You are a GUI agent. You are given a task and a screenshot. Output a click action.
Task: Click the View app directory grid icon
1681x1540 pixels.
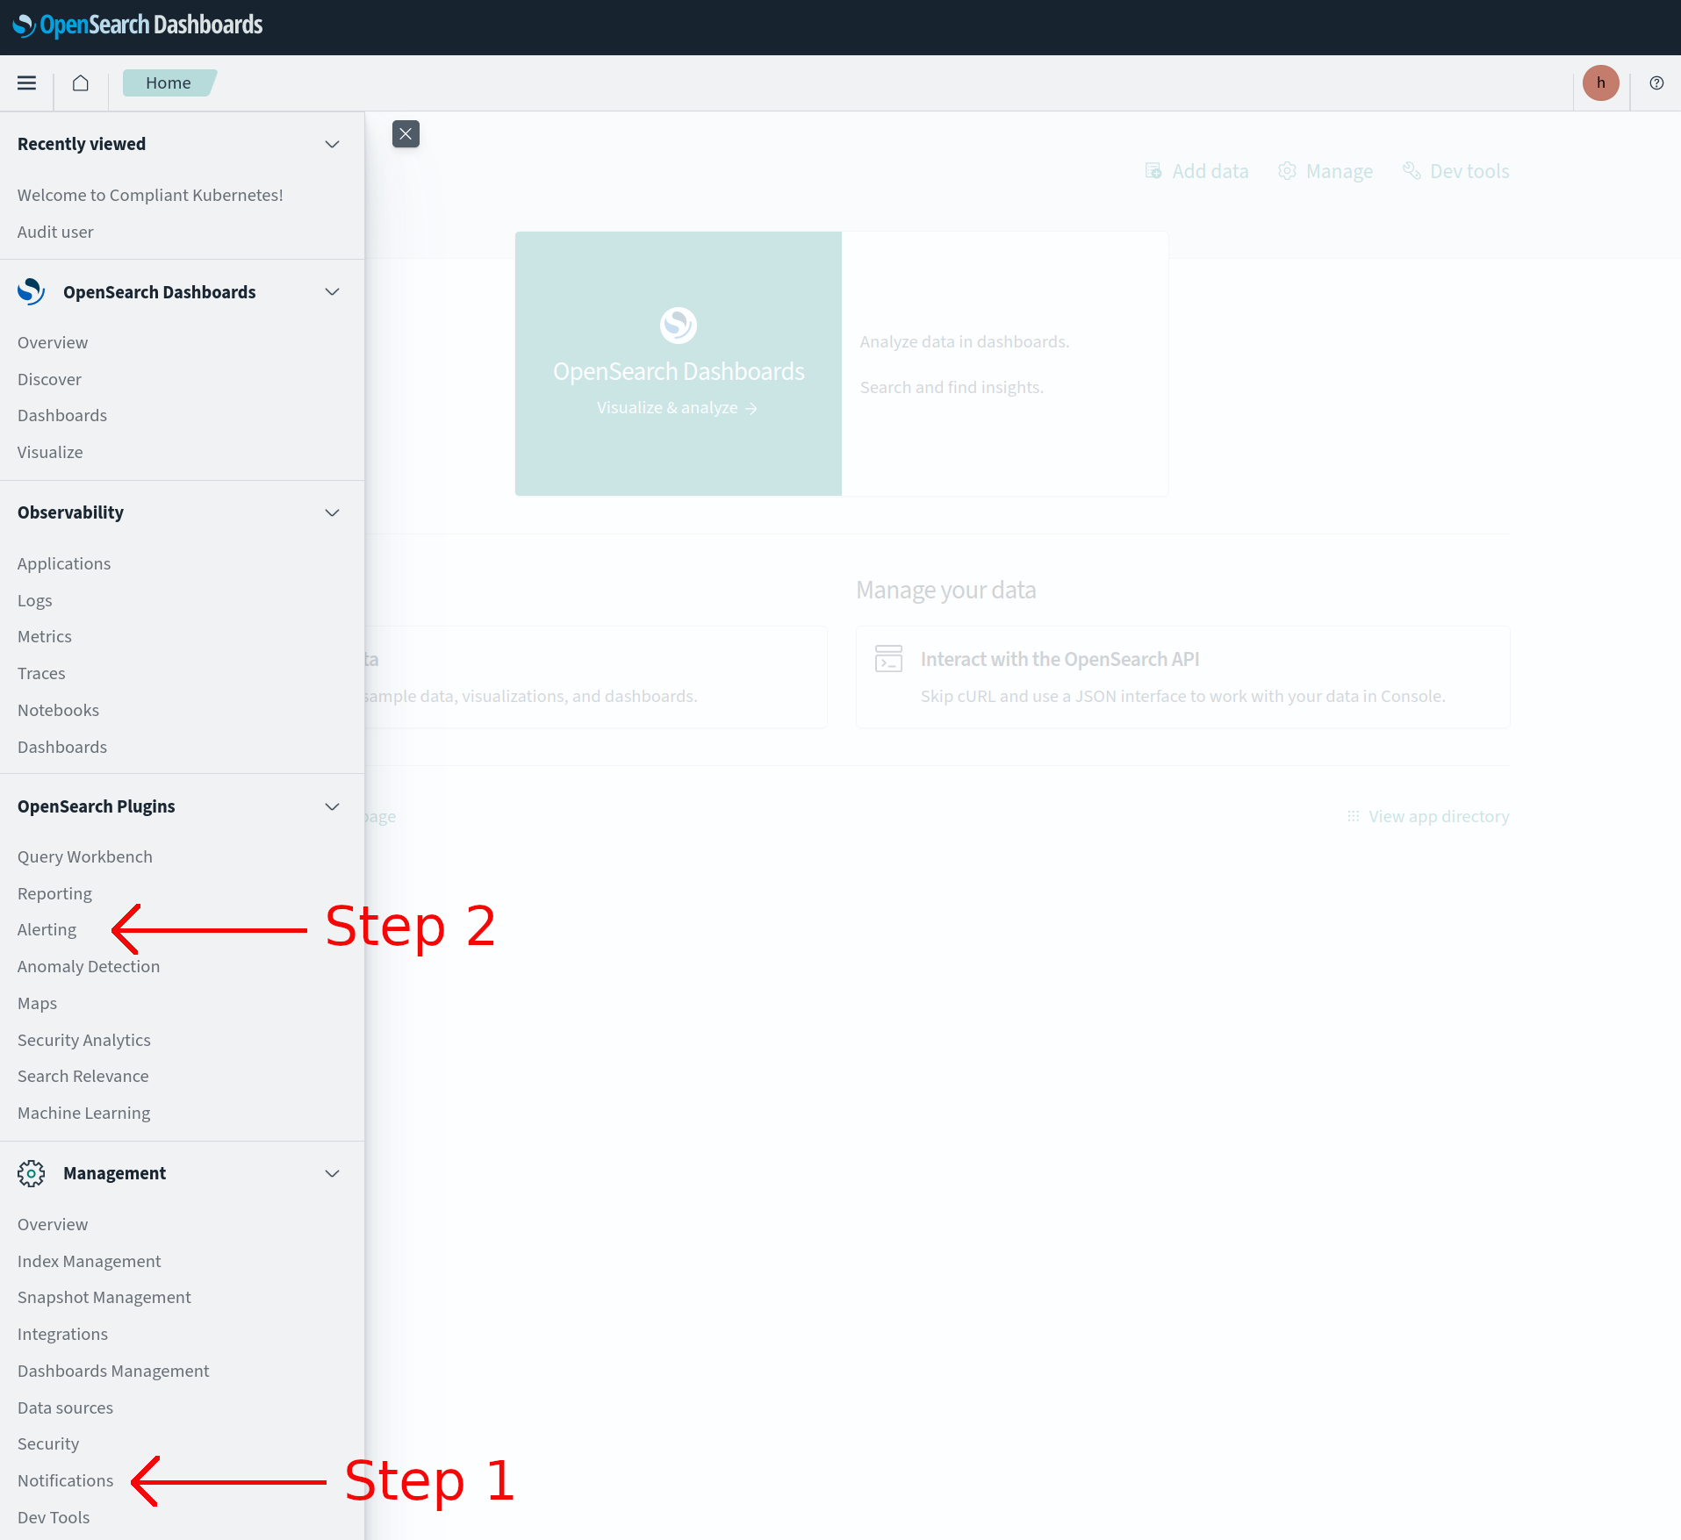[1353, 816]
